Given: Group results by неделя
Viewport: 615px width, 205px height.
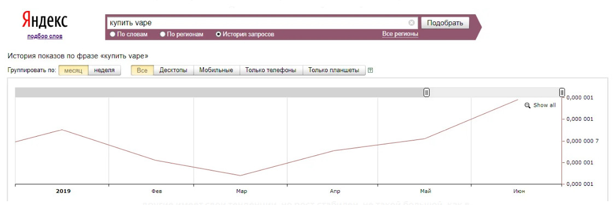Looking at the screenshot, I should 104,71.
